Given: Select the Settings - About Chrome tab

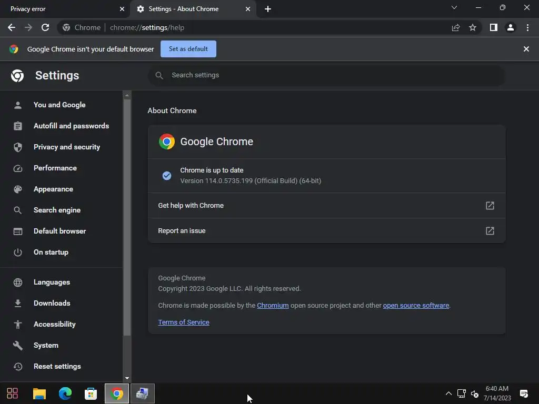Looking at the screenshot, I should tap(193, 9).
